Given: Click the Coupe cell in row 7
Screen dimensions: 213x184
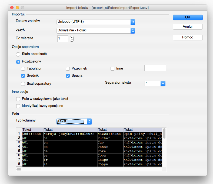Looking at the screenshot, I should (x=111, y=160).
